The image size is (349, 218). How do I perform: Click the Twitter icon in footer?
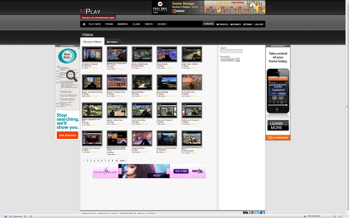click(x=257, y=213)
